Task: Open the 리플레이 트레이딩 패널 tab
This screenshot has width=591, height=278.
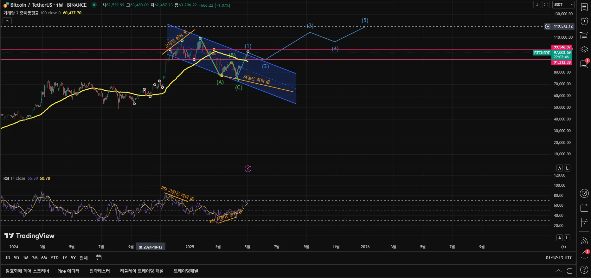Action: point(142,271)
